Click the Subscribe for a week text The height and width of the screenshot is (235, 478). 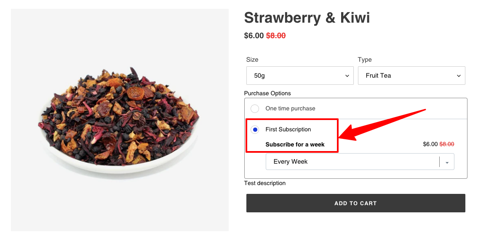click(295, 144)
